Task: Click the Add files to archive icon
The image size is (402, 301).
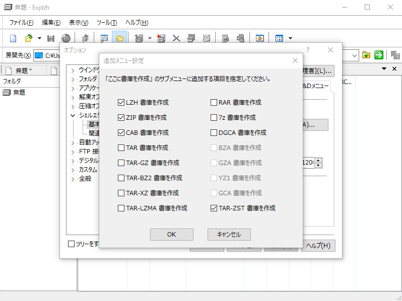Action: [x=161, y=38]
